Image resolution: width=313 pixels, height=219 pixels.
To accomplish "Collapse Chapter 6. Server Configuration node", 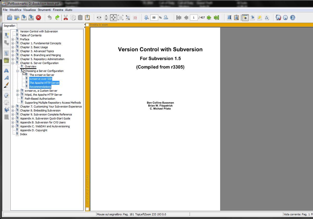I will (x=13, y=63).
